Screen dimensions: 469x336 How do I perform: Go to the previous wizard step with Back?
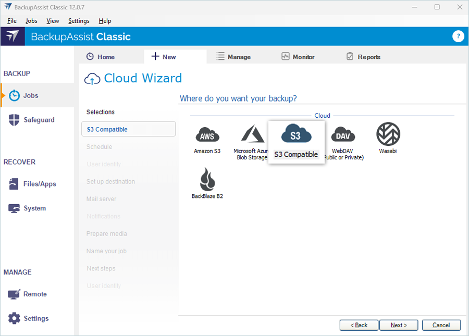pos(359,325)
